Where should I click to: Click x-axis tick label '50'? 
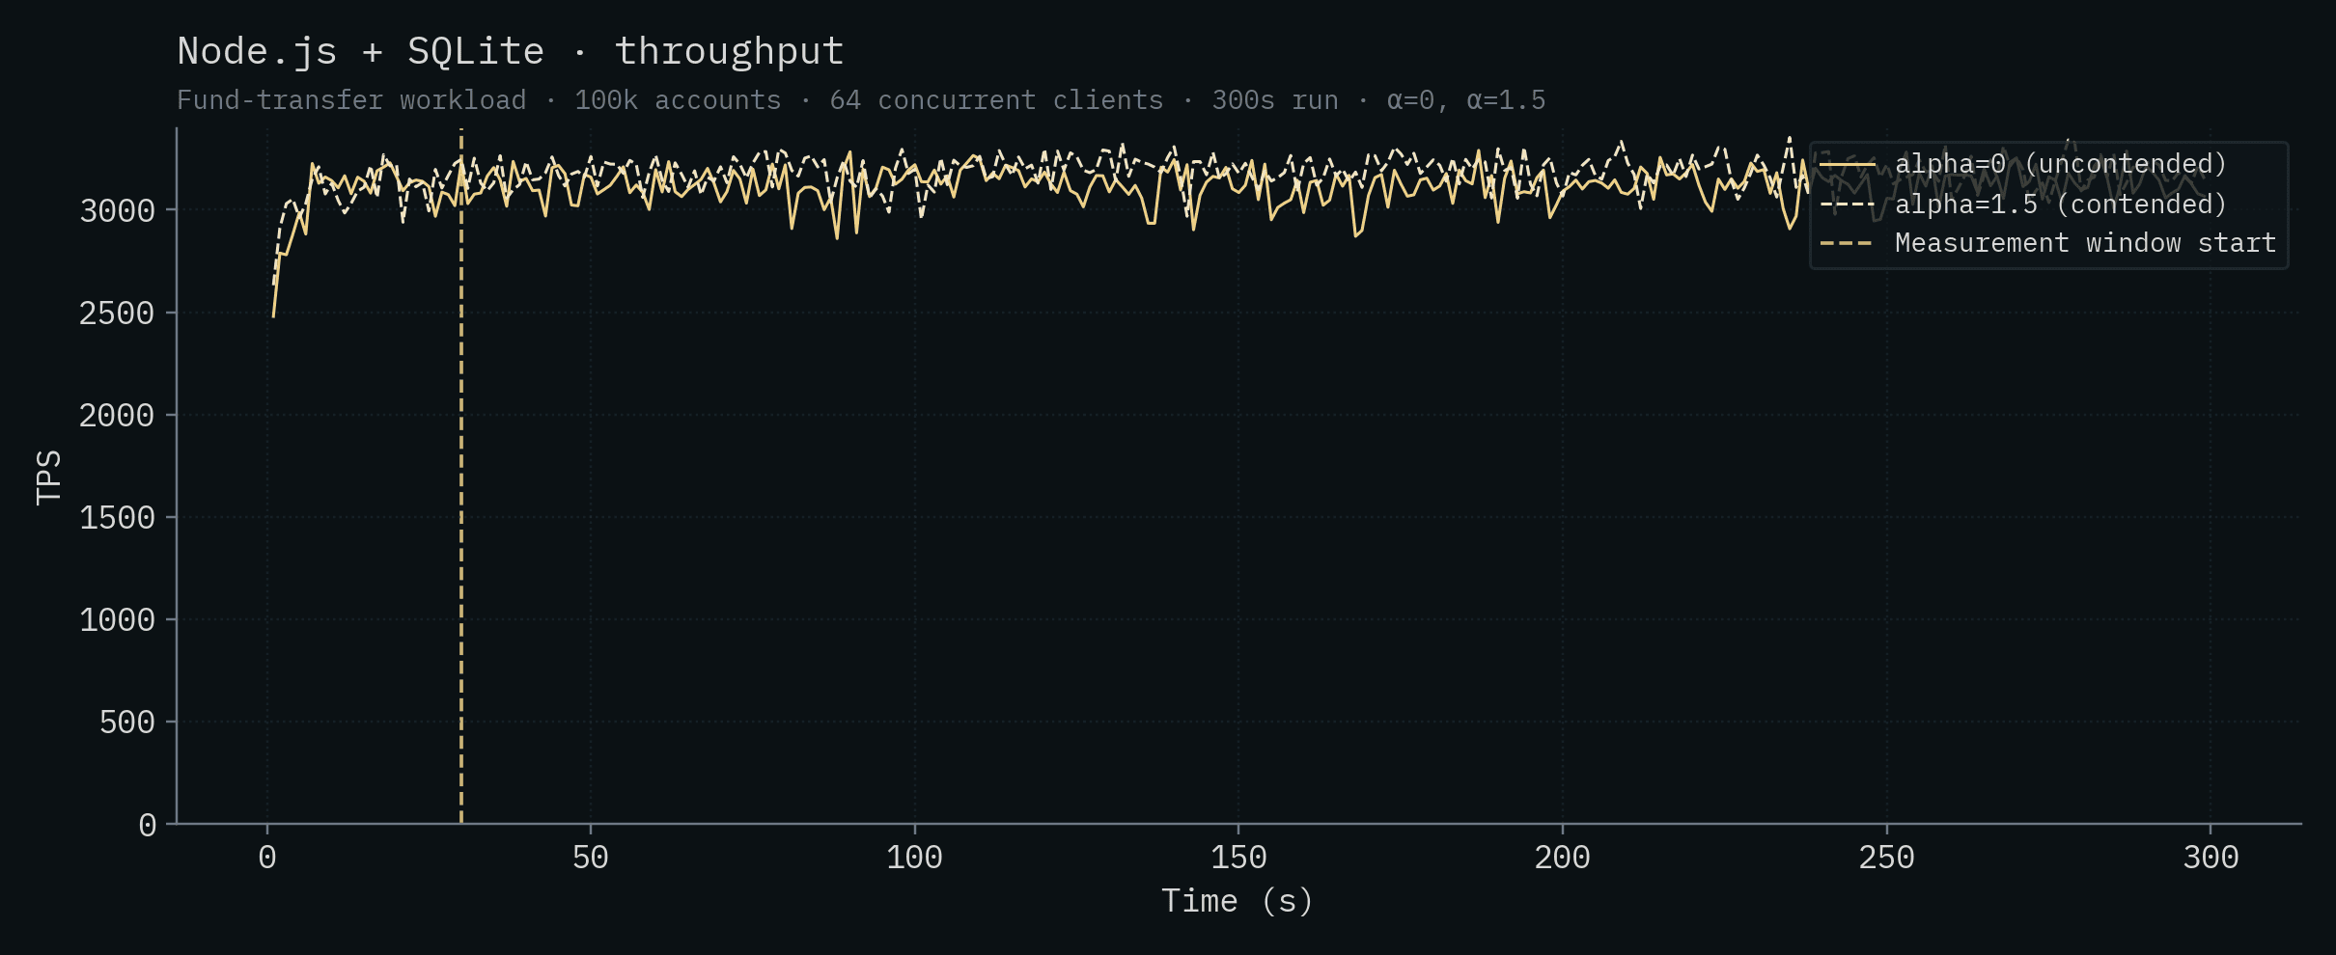(591, 858)
